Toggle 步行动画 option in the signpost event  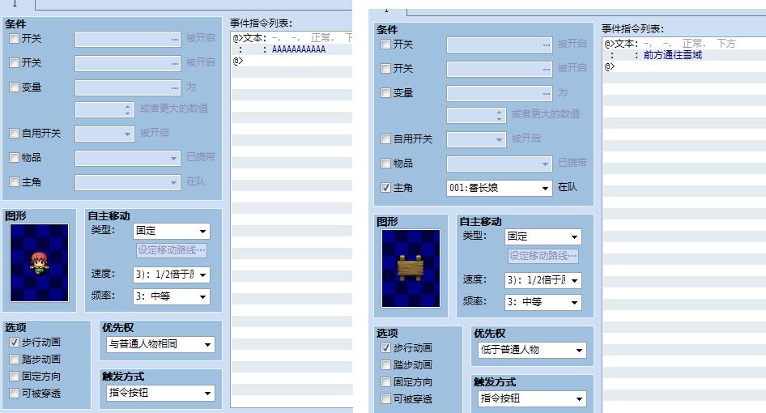pyautogui.click(x=386, y=348)
